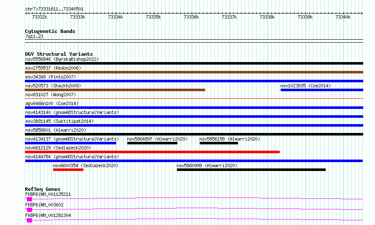Select the blue nsv1023935 variant bar
The image size is (375, 225).
(x=322, y=90)
